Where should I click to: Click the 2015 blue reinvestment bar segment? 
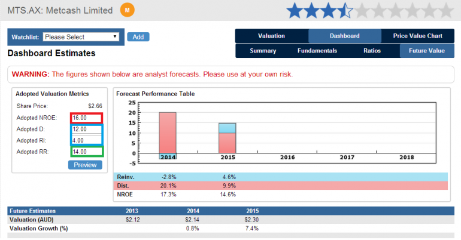point(228,128)
